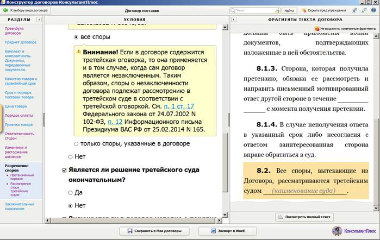Decrease font size with small A icon
This screenshot has width=380, height=240.
pos(364,10)
